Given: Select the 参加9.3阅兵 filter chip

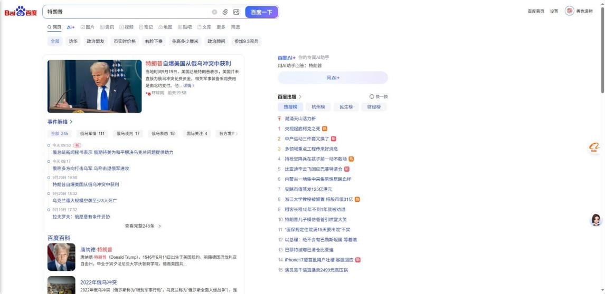Looking at the screenshot, I should 246,41.
